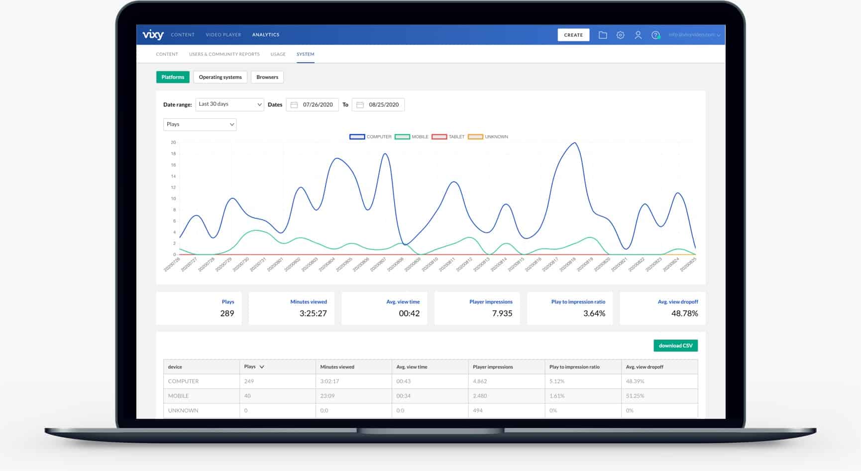Image resolution: width=861 pixels, height=471 pixels.
Task: Click the vixy logo
Action: pyautogui.click(x=153, y=35)
